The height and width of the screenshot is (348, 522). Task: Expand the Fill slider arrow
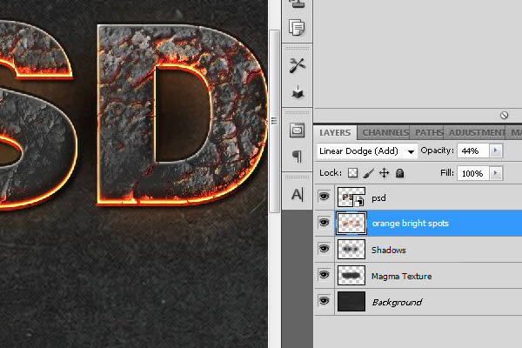tap(495, 173)
